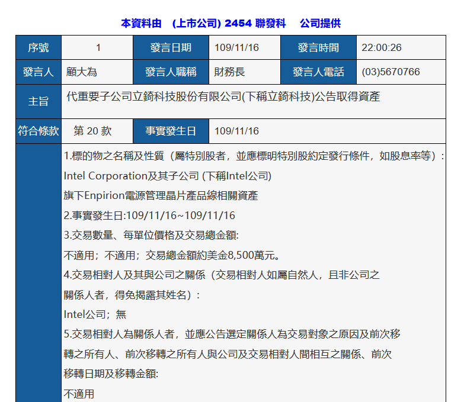Click item 2 '2.事實發生日:109/11/16~109/11/16'
The height and width of the screenshot is (402, 464).
149,216
